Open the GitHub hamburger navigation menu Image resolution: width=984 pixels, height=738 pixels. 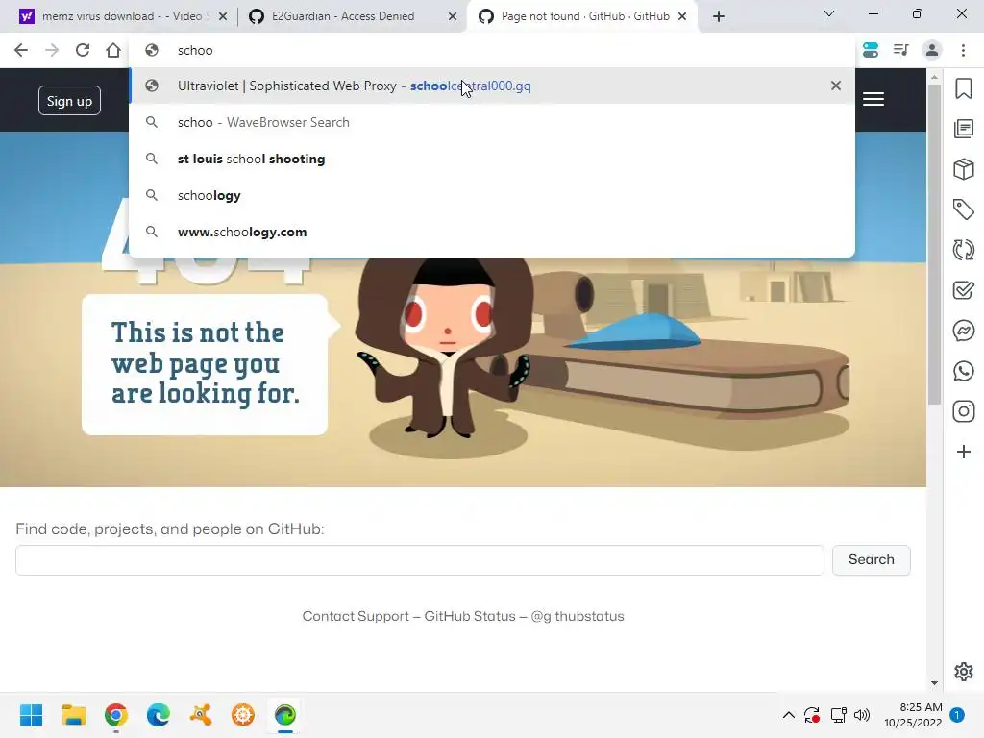(x=873, y=99)
